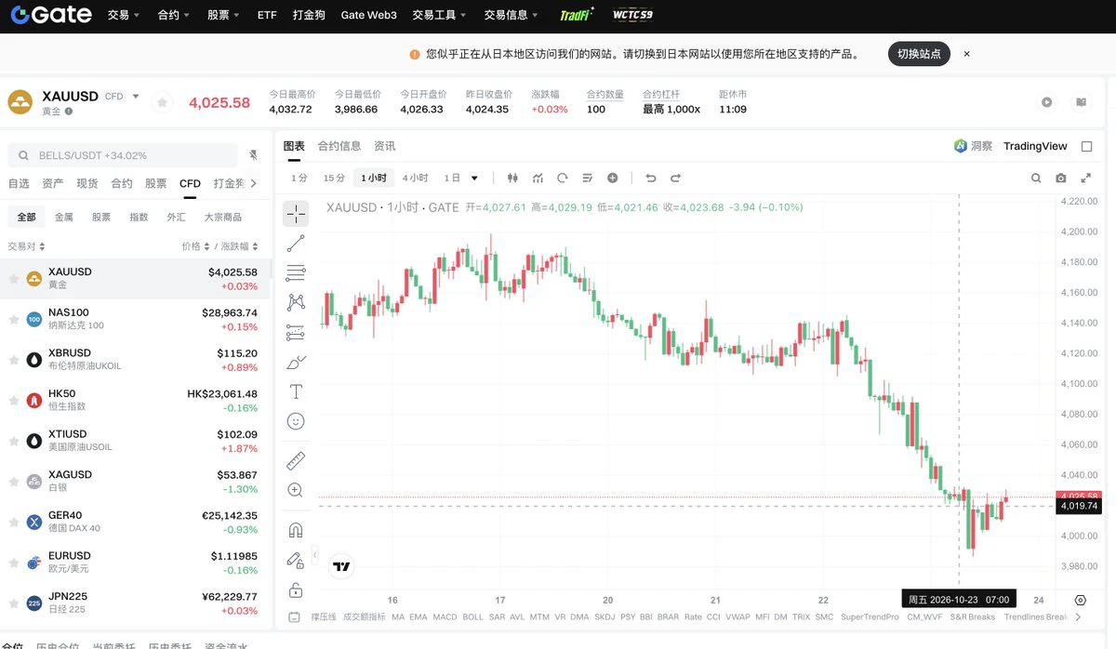Star the NAS100 row as favorite
Screen dimensions: 1116x649
(14, 319)
